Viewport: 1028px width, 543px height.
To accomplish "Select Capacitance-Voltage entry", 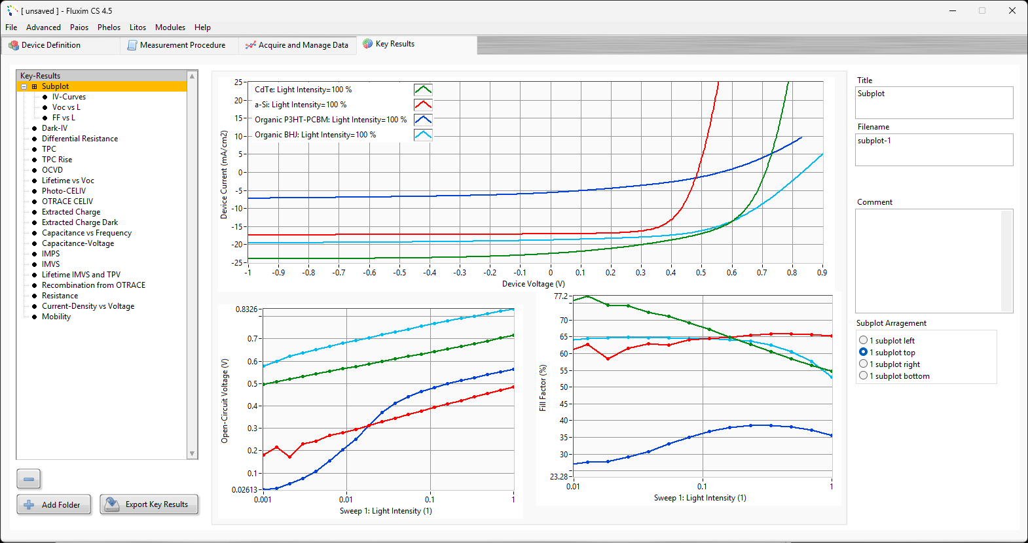I will (x=78, y=243).
